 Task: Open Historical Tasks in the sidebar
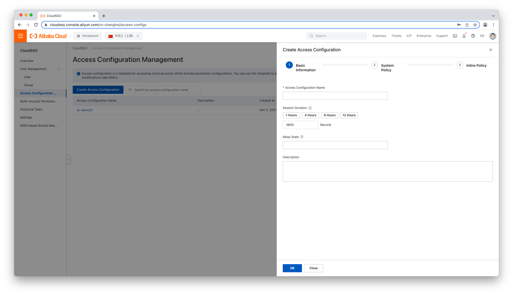click(x=31, y=109)
